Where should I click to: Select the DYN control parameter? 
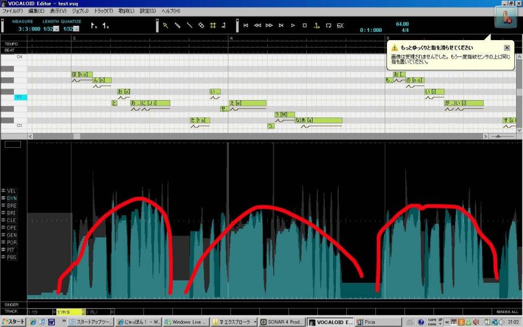(x=12, y=198)
